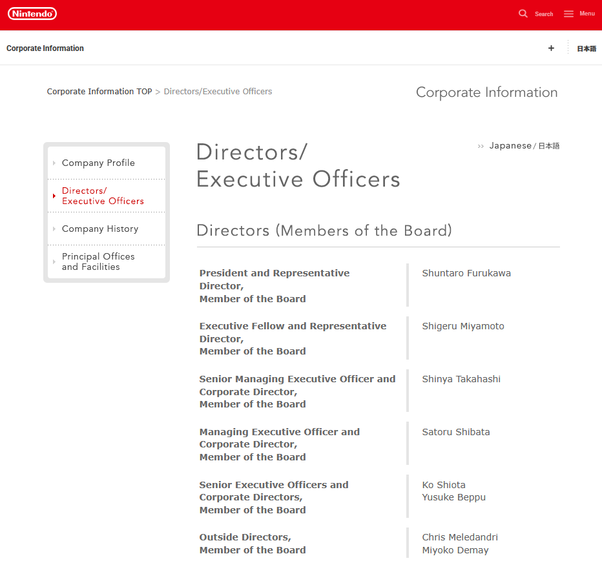Click the Menu label in the header
The image size is (602, 574).
point(587,14)
